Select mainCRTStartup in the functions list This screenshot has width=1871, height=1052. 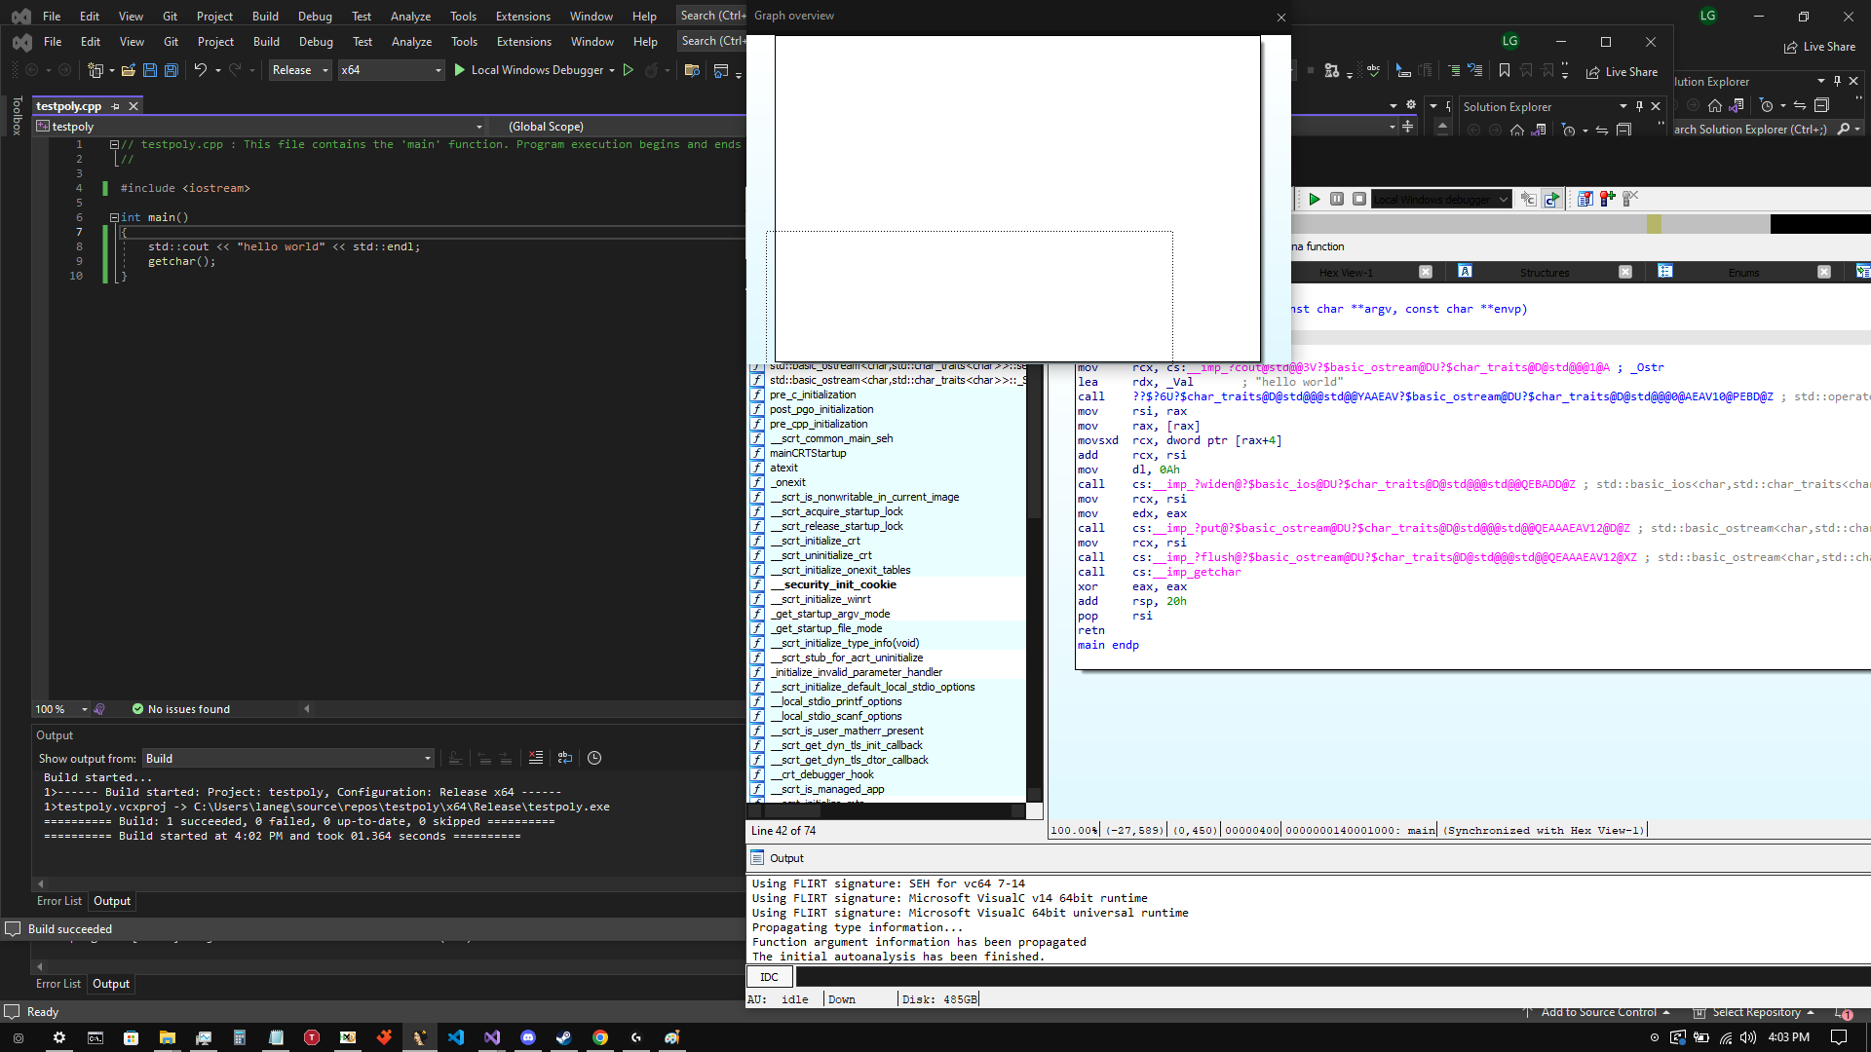[808, 453]
